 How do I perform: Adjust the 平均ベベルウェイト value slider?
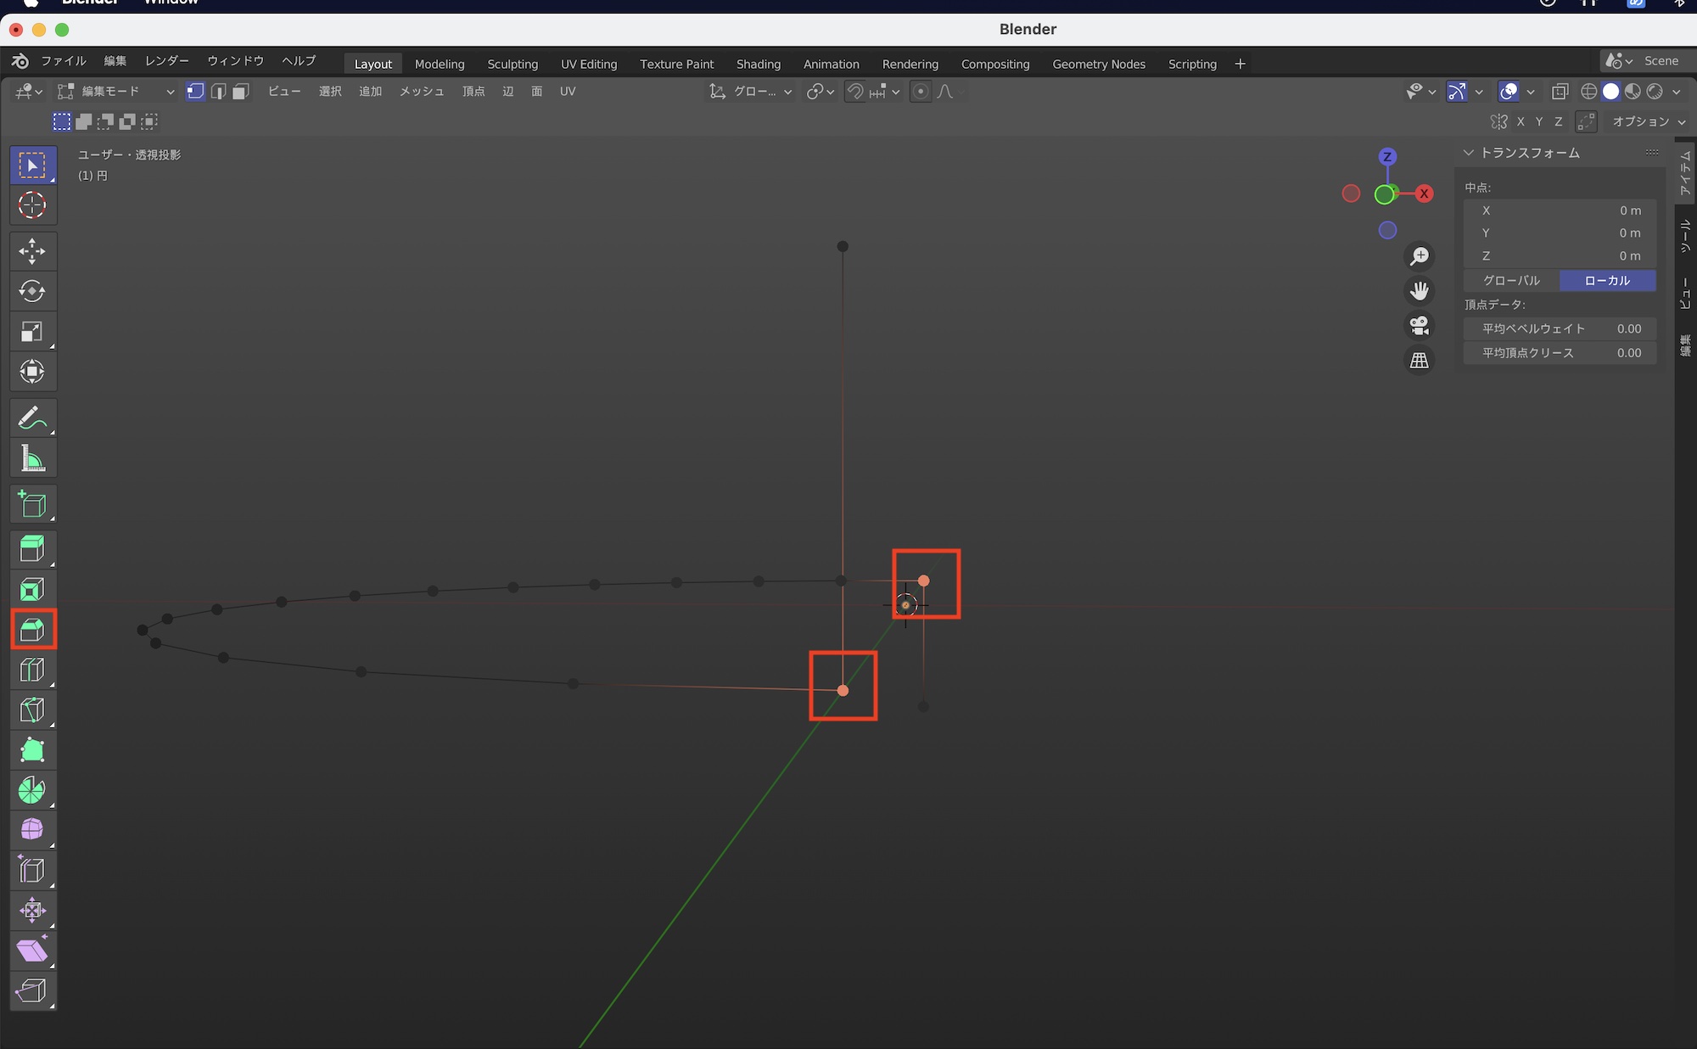click(1560, 328)
